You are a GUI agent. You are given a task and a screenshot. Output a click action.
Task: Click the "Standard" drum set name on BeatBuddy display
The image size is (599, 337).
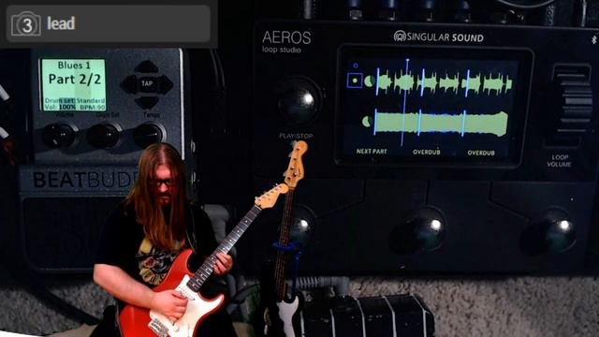click(91, 100)
